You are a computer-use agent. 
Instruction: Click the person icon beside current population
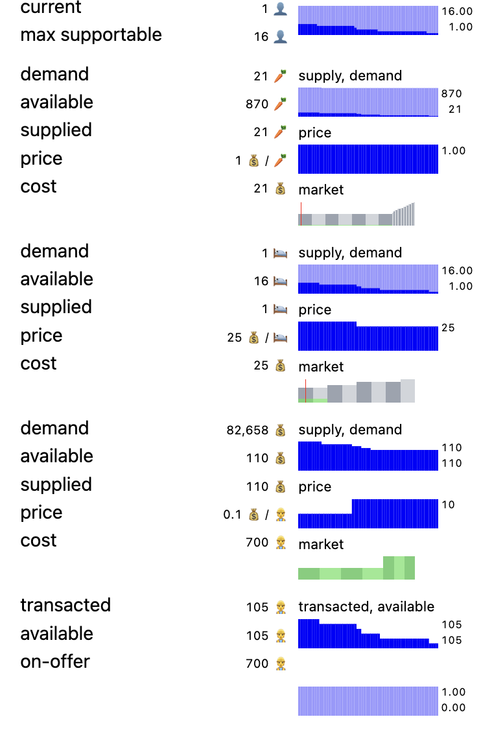tap(279, 9)
